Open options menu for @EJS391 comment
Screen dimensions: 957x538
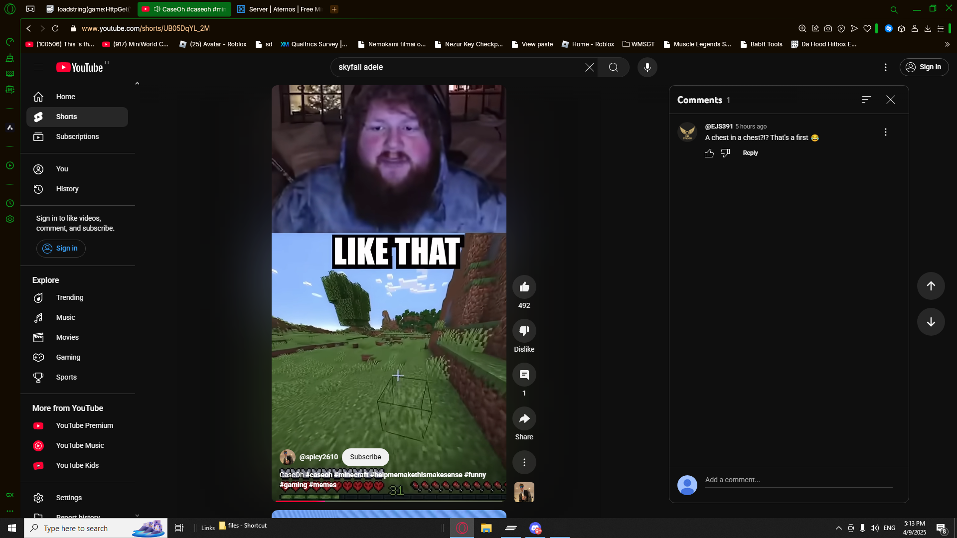885,132
